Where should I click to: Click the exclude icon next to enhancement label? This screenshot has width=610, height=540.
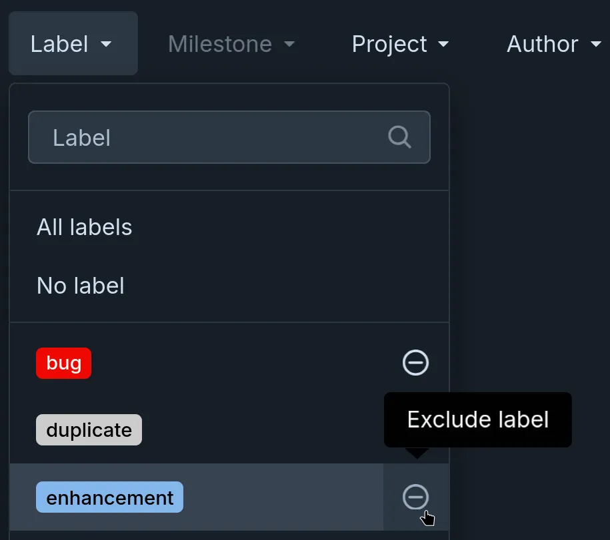point(415,497)
